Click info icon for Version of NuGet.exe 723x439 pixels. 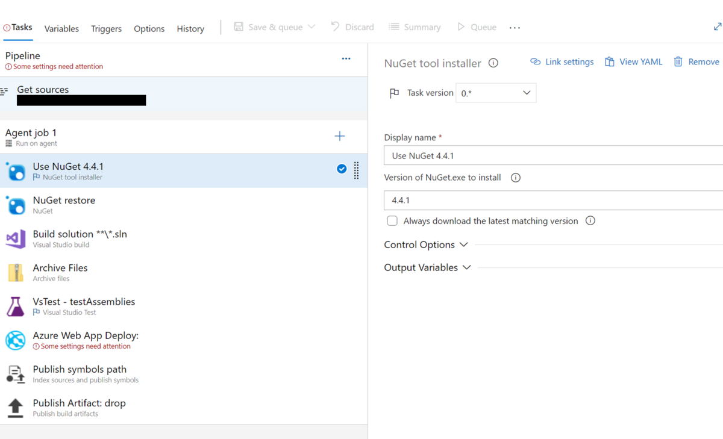[x=516, y=178]
